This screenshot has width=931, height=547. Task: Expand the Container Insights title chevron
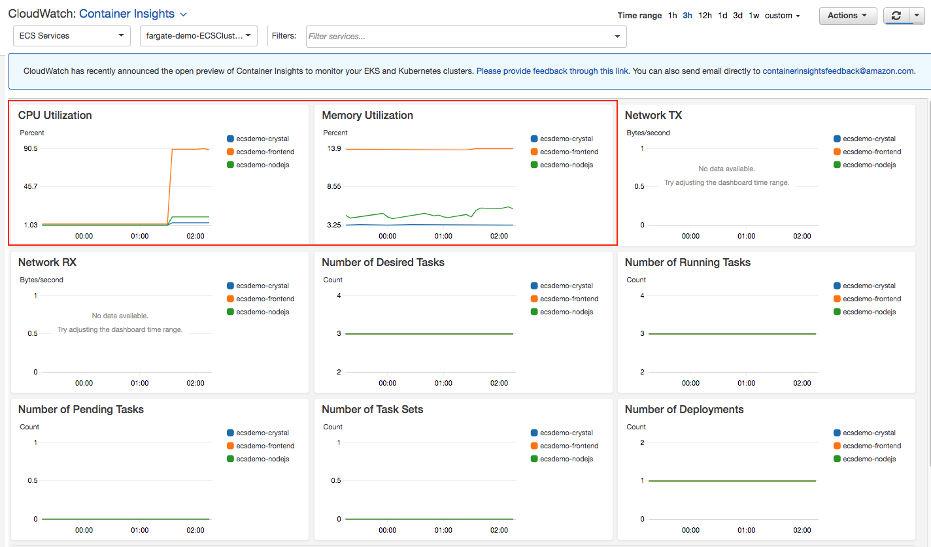pos(183,14)
